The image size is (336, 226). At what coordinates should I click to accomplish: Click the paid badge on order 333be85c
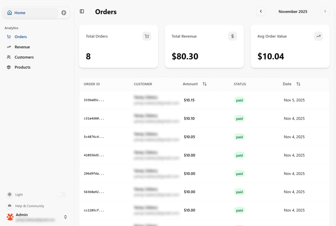pyautogui.click(x=239, y=100)
